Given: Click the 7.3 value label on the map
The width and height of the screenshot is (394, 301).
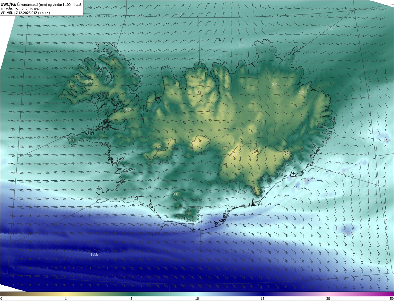Looking at the screenshot, I should [x=179, y=14].
